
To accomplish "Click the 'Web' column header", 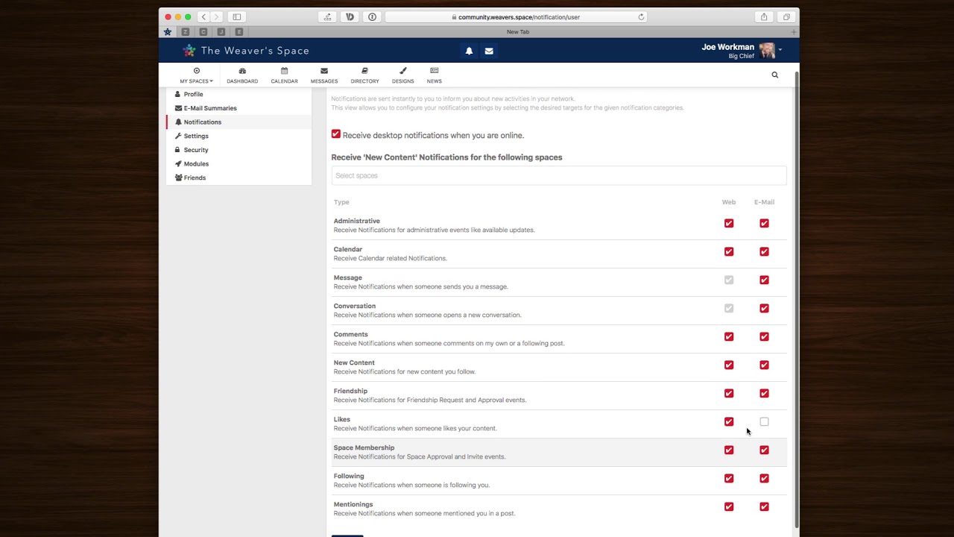I will (729, 202).
